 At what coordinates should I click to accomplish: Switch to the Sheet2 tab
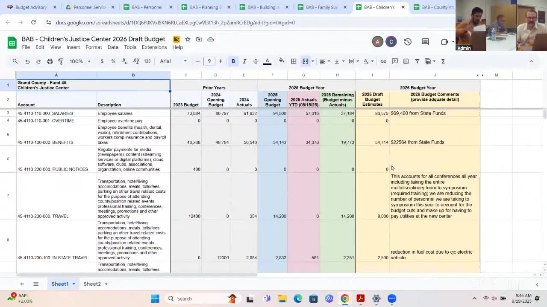click(x=92, y=284)
